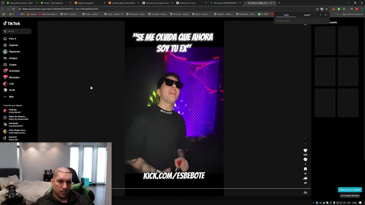This screenshot has height=205, width=365.
Task: Go to the LIVE section
Action: pos(9,84)
